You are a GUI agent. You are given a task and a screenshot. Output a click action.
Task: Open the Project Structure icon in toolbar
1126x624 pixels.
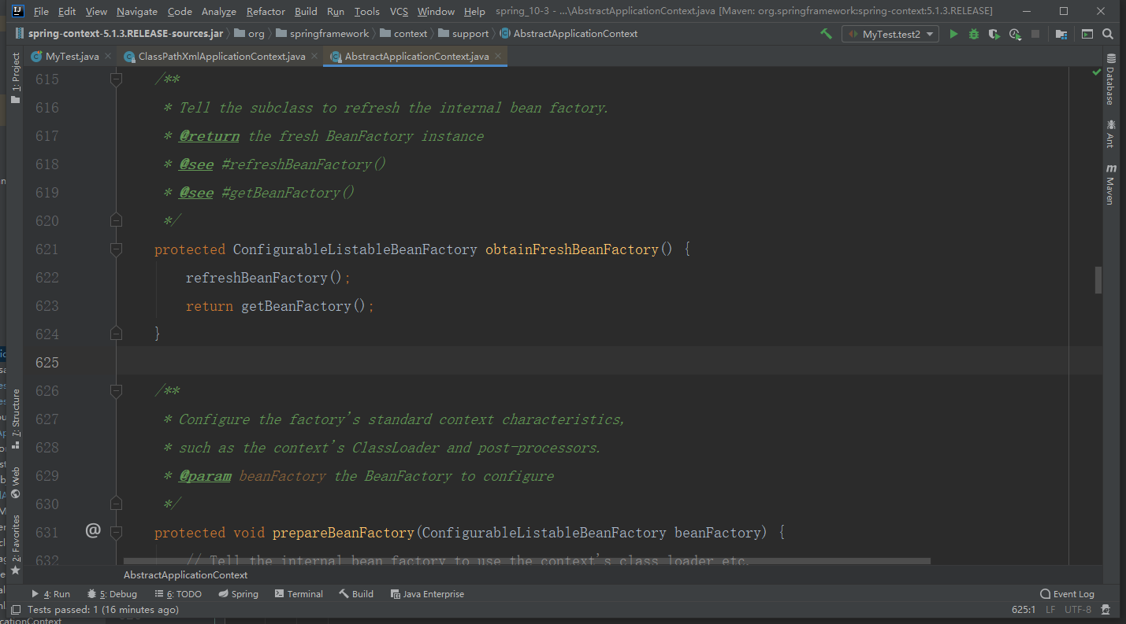coord(1061,34)
